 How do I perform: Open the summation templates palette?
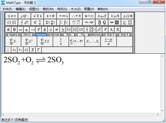(x=50, y=22)
